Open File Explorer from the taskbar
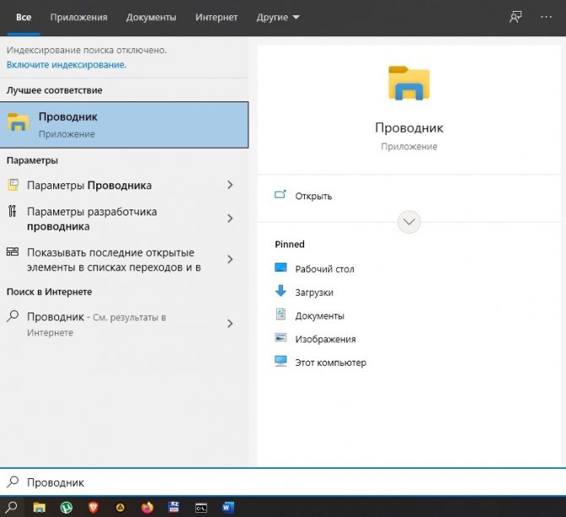 39,508
